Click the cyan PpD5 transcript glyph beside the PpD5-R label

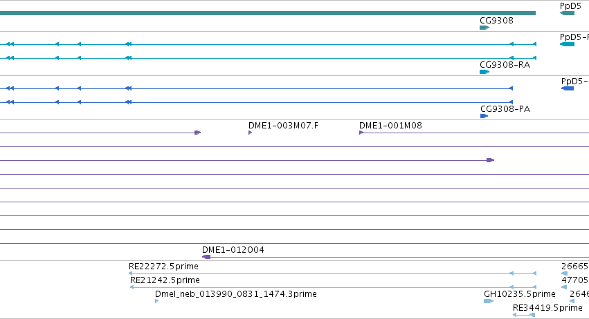point(567,44)
